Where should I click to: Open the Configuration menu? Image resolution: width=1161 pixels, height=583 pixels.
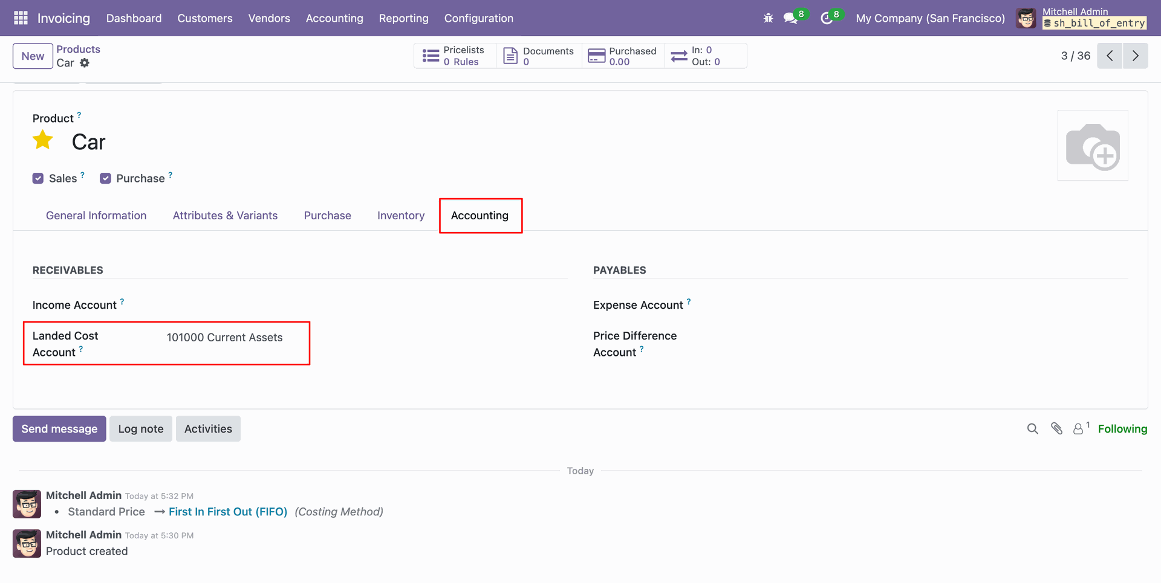(479, 18)
